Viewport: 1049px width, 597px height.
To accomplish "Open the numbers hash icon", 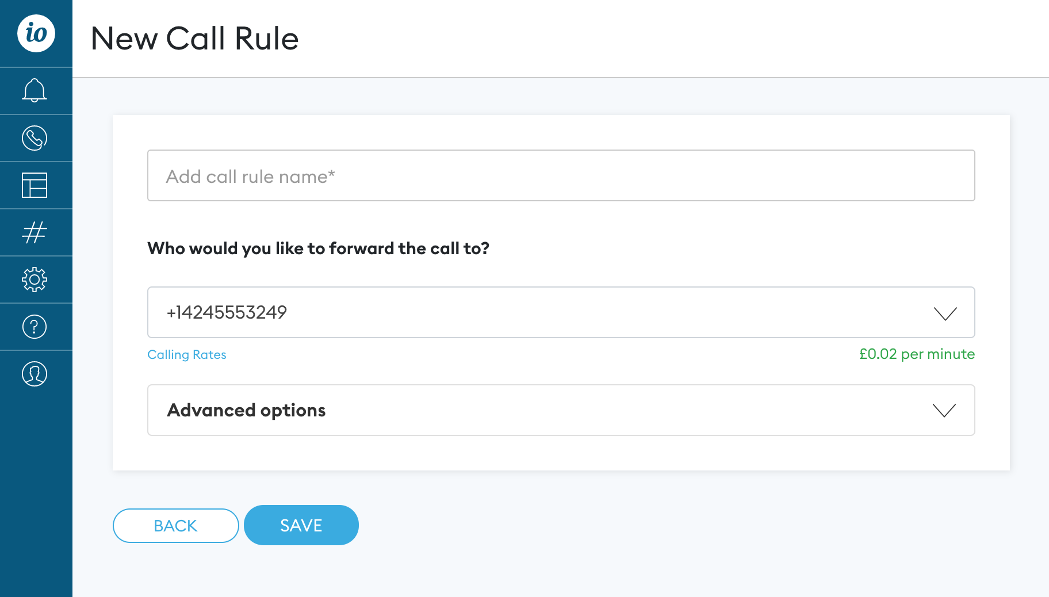I will (x=35, y=232).
